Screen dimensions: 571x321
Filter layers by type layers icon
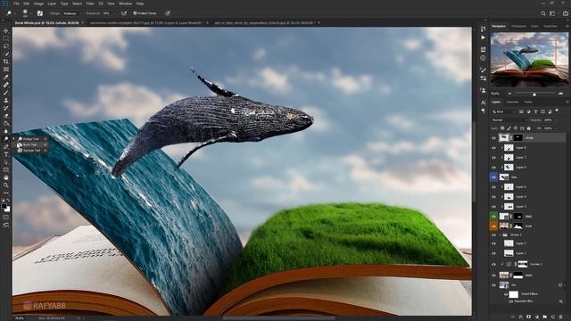pos(535,111)
